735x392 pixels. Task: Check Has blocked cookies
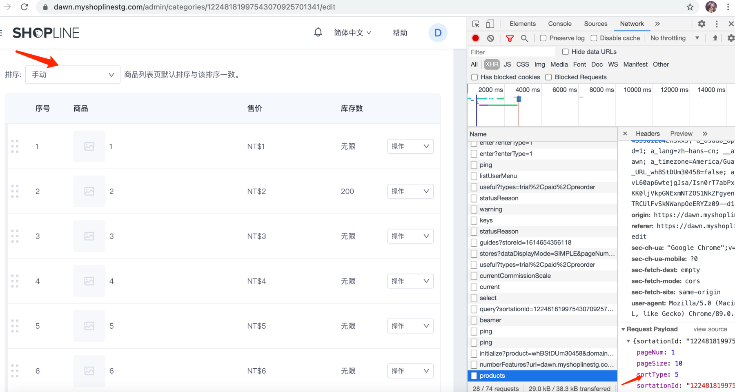point(474,77)
